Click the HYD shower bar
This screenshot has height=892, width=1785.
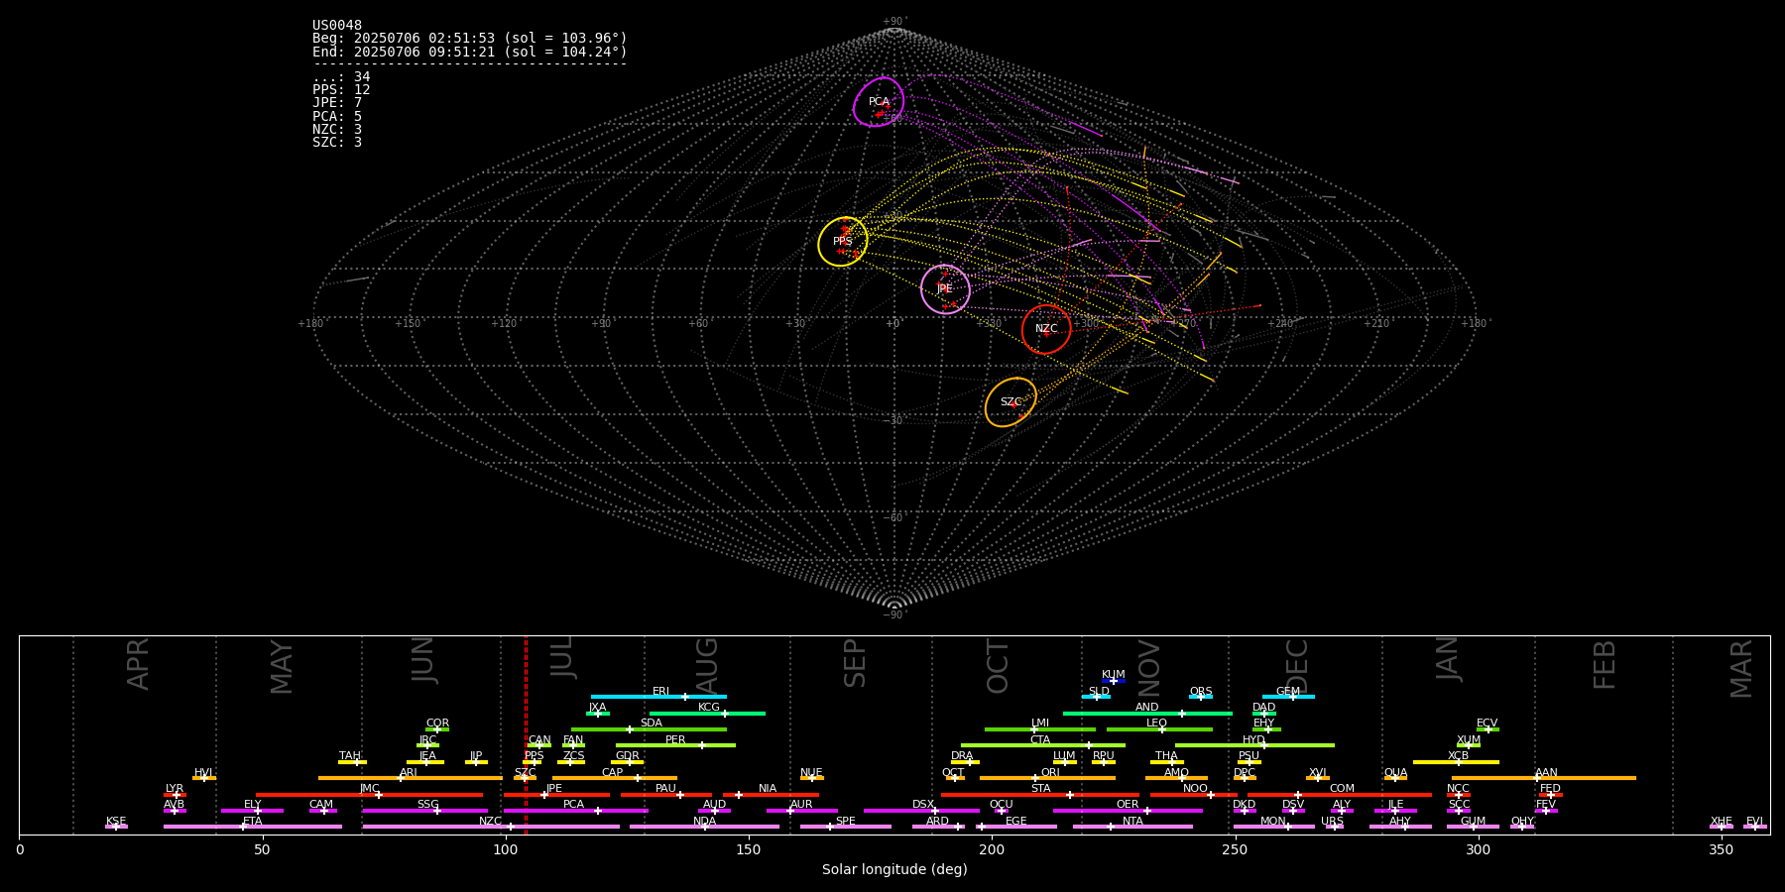coord(1254,745)
